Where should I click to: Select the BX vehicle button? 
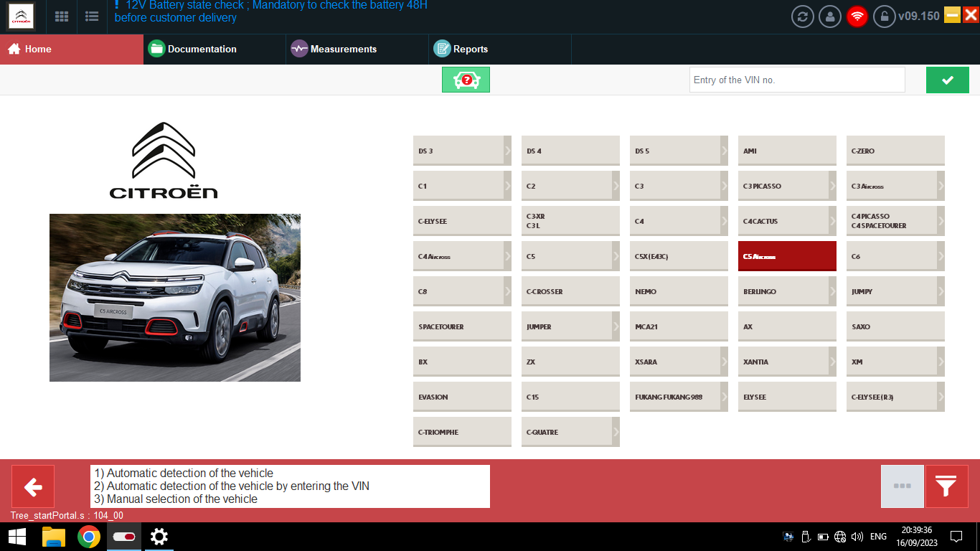coord(462,362)
